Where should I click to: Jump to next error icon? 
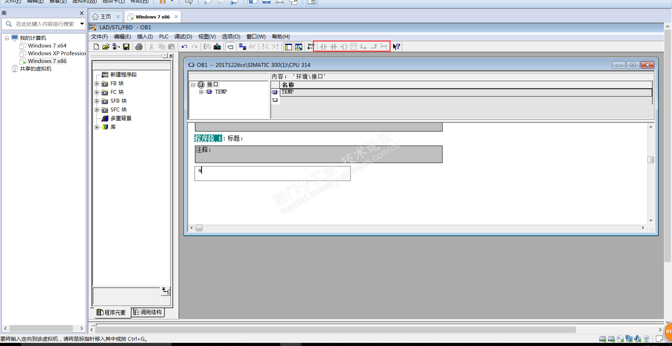click(x=275, y=46)
